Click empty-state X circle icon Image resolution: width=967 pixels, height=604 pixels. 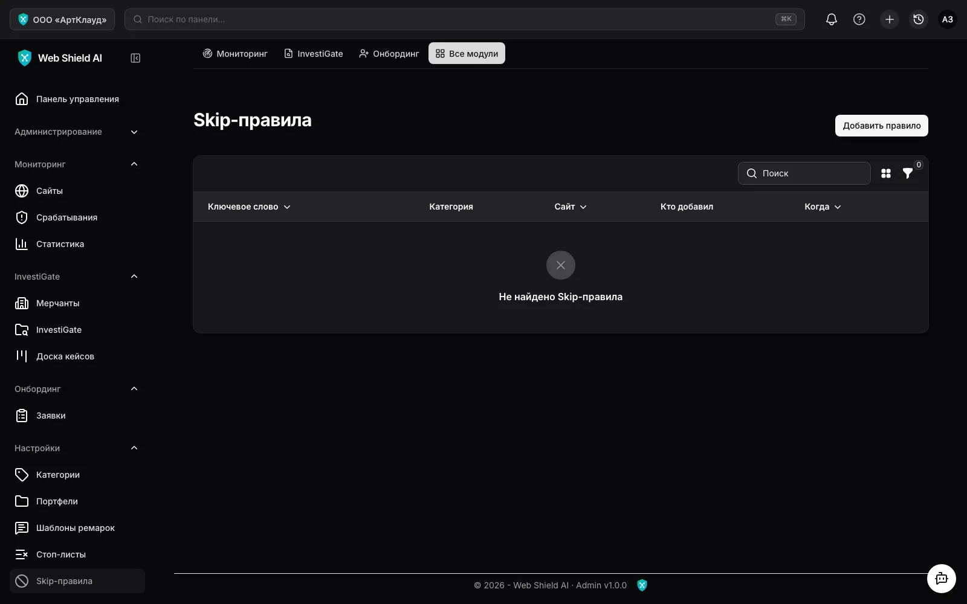561,265
